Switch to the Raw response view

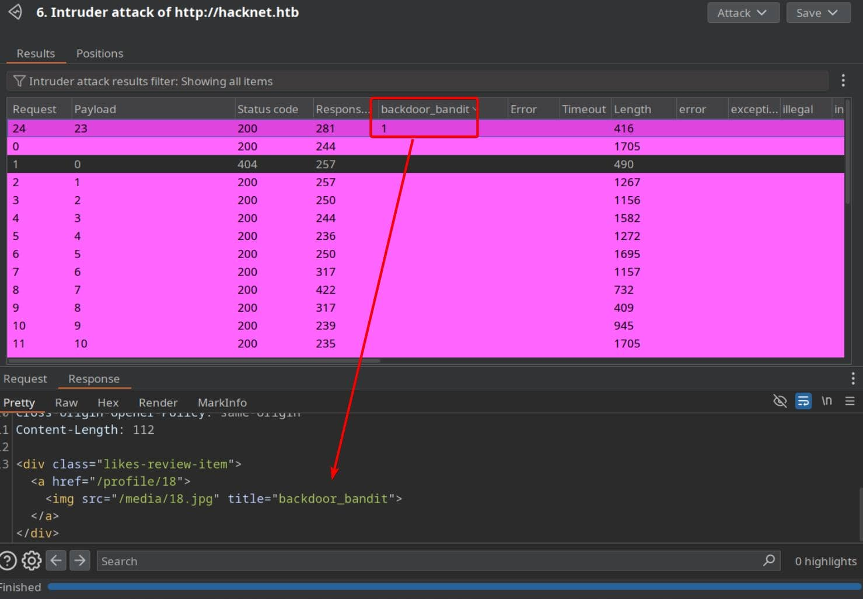coord(66,403)
